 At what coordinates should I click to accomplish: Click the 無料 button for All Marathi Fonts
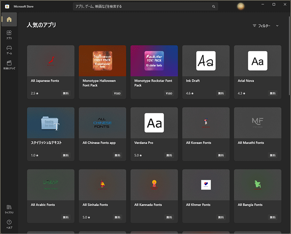(273, 156)
